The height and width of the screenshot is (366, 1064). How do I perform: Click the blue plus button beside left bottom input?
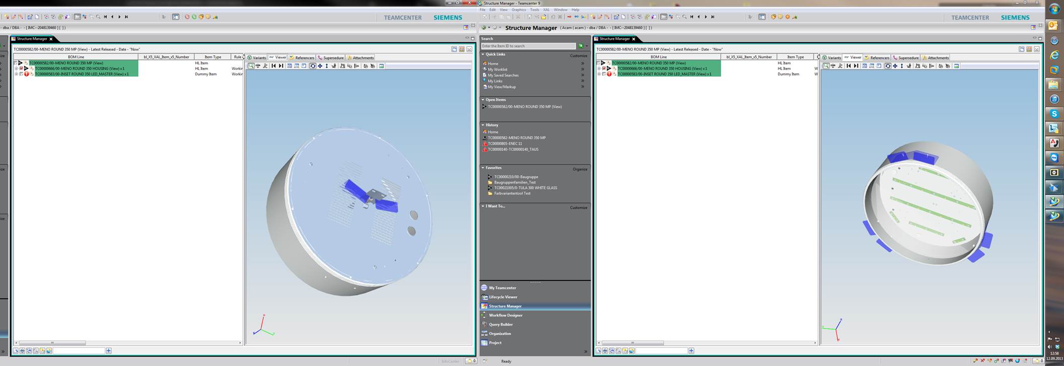pyautogui.click(x=109, y=350)
